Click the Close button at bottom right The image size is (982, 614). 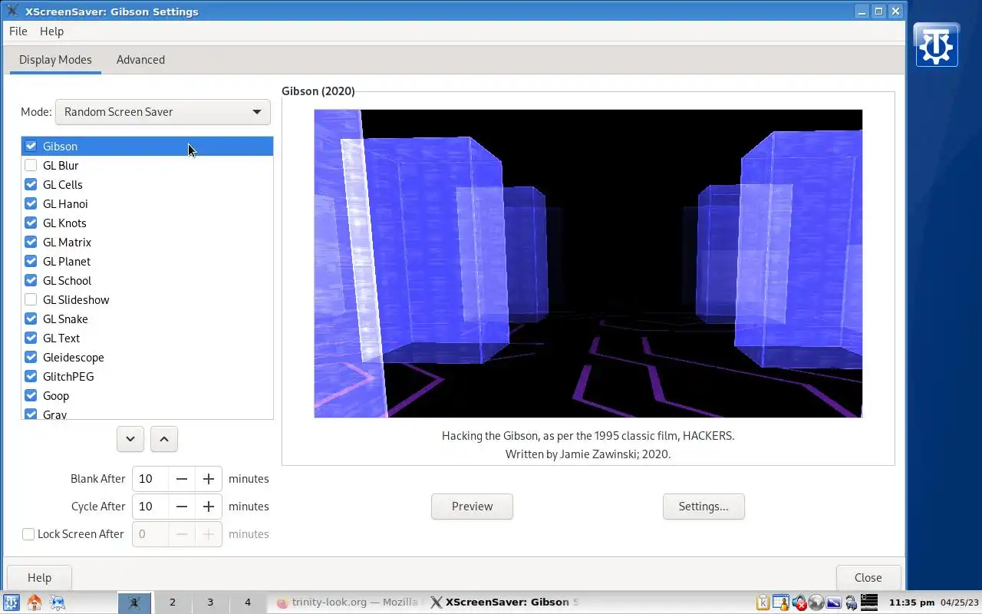tap(868, 578)
